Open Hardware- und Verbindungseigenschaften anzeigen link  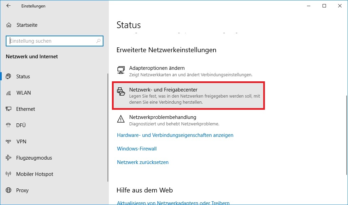point(175,135)
